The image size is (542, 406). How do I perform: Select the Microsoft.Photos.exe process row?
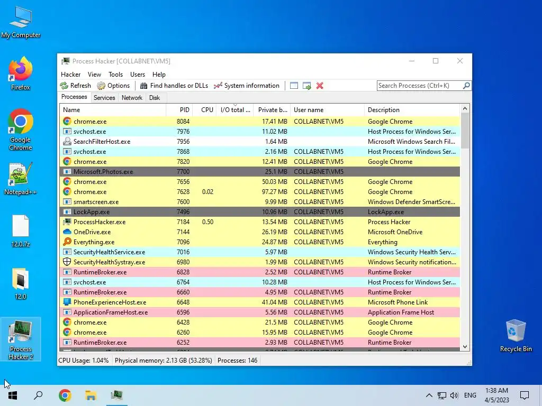click(x=259, y=172)
